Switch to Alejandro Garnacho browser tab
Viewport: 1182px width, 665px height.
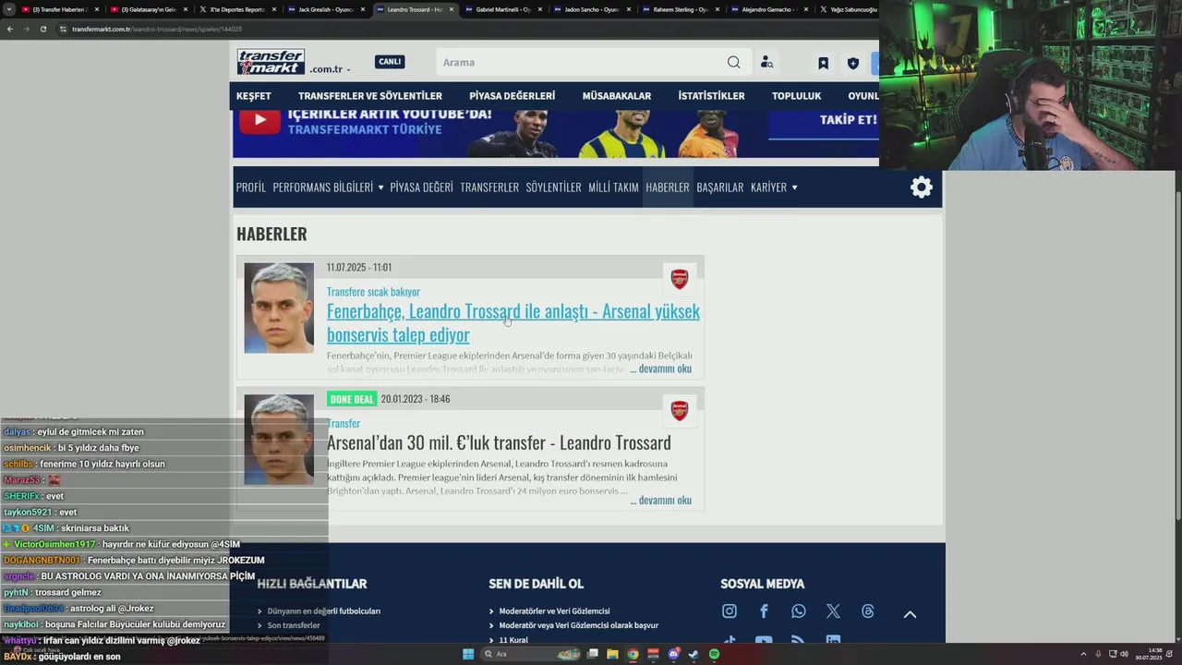768,9
